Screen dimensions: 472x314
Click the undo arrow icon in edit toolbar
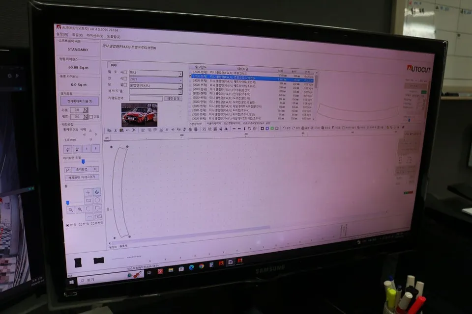pyautogui.click(x=128, y=130)
